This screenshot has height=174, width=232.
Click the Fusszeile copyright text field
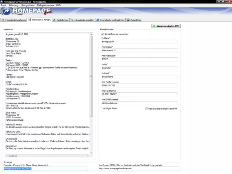click(45, 168)
